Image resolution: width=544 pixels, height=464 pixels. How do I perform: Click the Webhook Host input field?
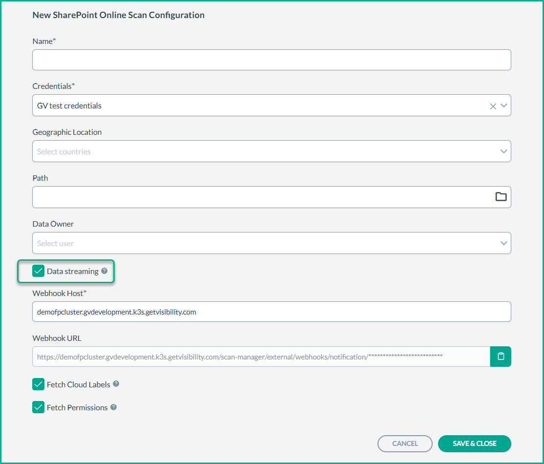[x=272, y=312]
